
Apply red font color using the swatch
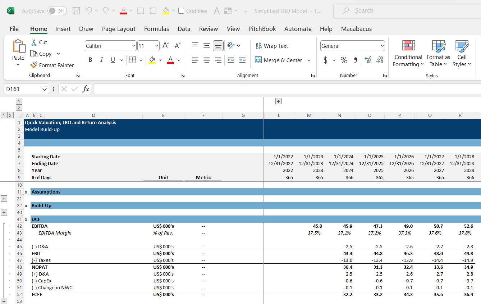click(170, 60)
